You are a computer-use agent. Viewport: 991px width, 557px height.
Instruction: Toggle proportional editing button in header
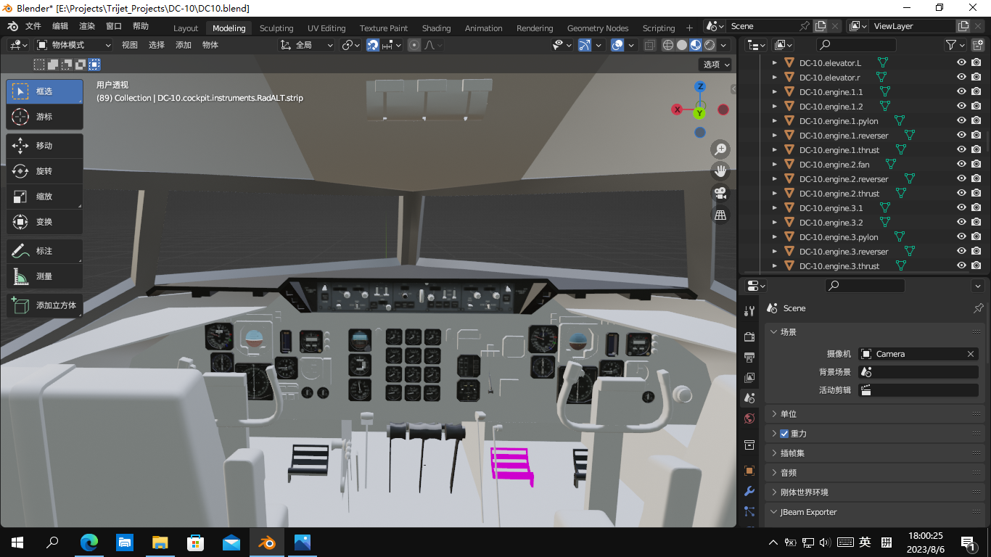[x=414, y=45]
